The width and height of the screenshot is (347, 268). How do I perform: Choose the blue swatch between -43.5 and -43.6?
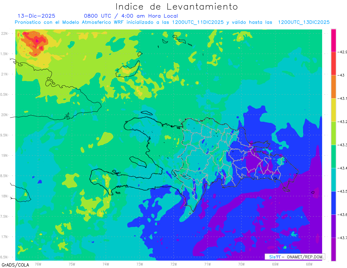[x=333, y=203]
